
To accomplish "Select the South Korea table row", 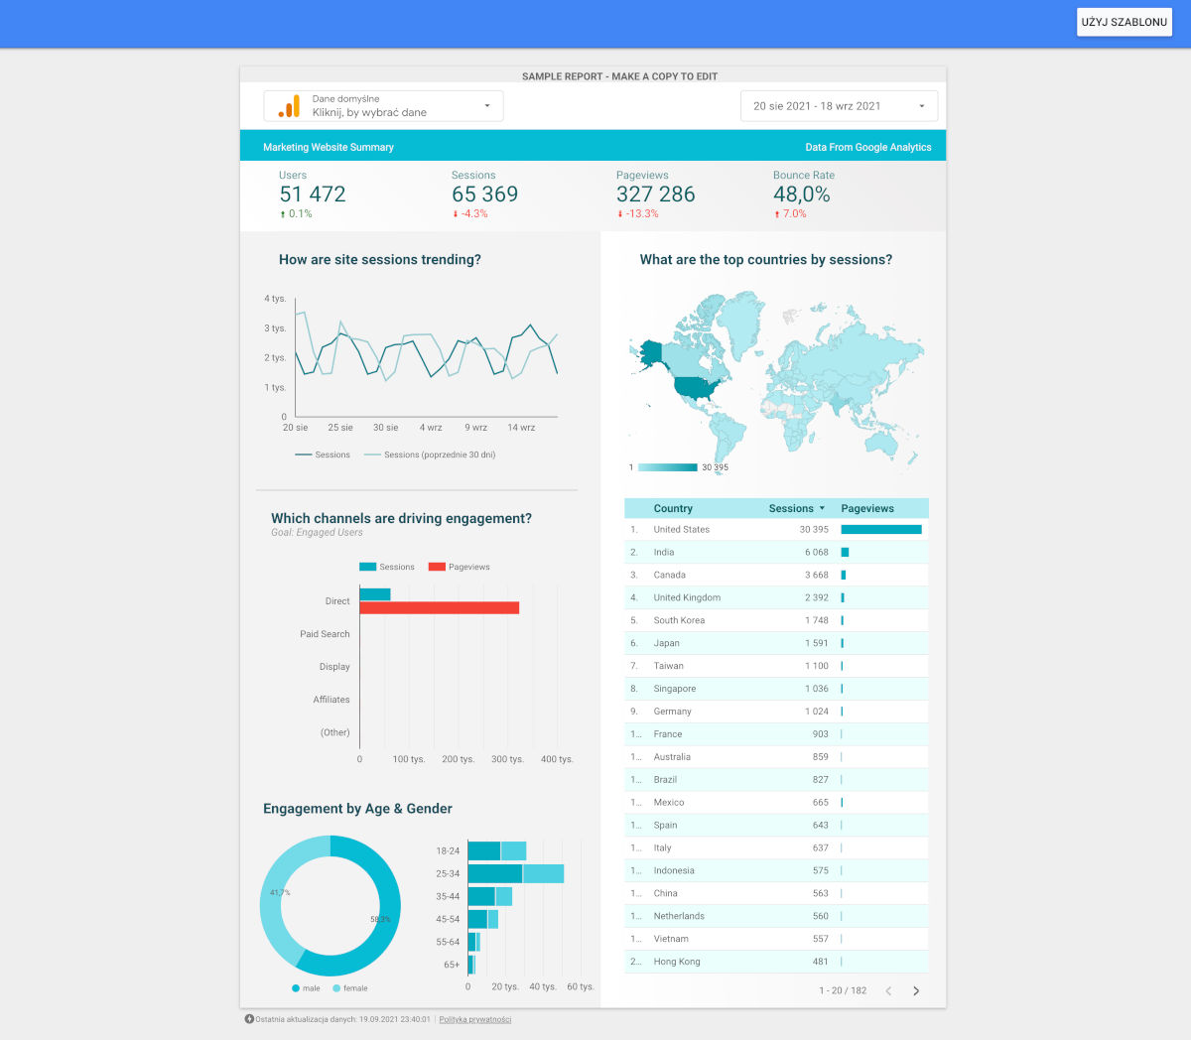I will pos(776,621).
